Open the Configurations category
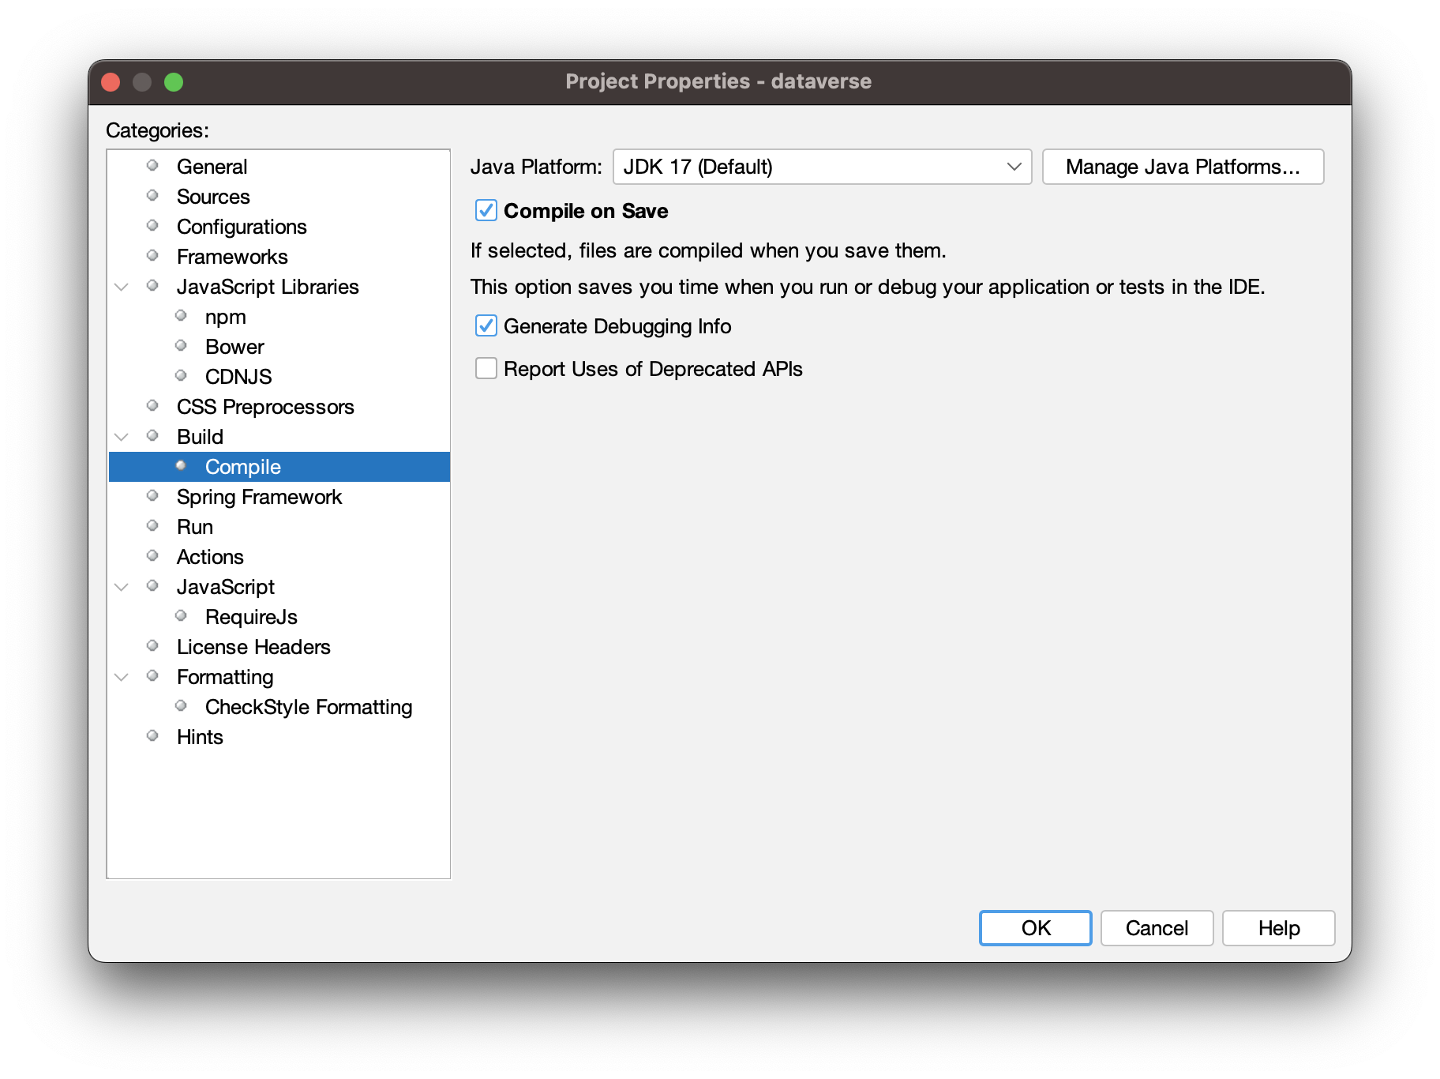 tap(242, 227)
